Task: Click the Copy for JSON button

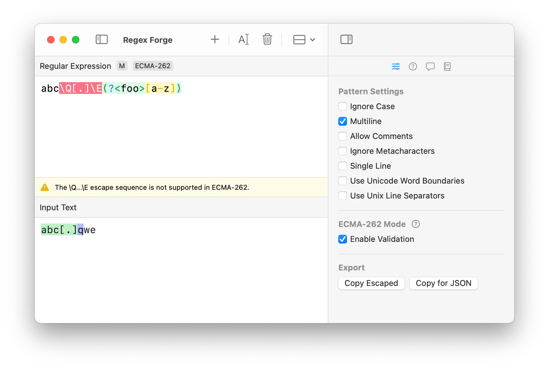Action: [443, 283]
